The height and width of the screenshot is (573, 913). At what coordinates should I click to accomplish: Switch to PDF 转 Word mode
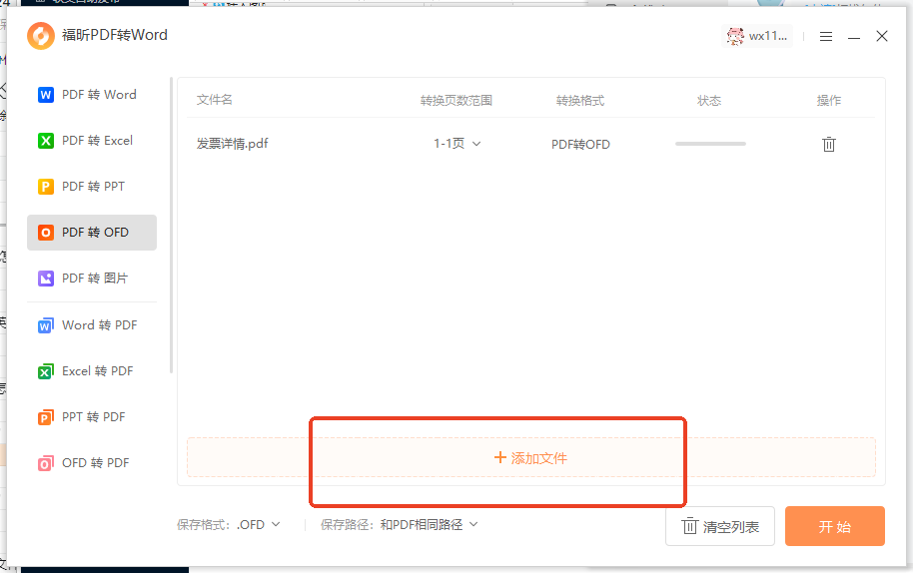[x=92, y=95]
